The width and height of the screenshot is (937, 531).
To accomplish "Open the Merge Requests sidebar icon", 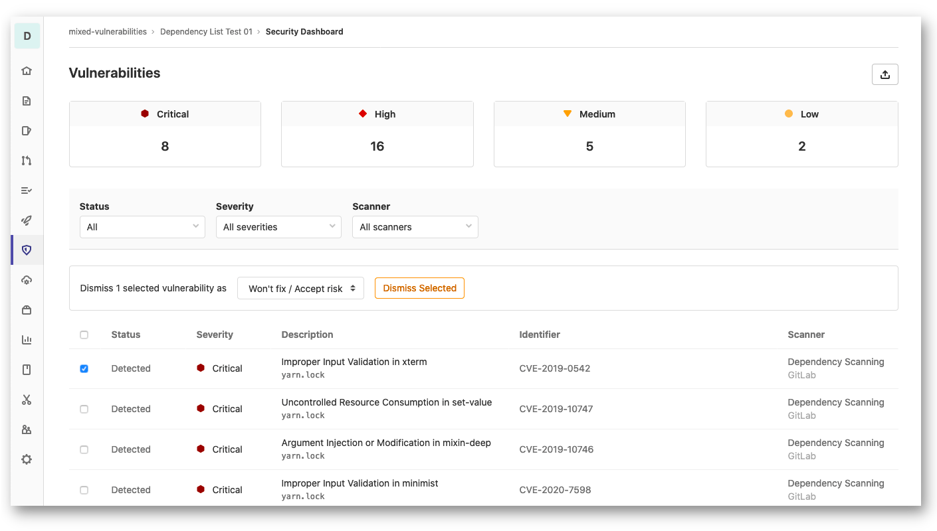I will [x=27, y=161].
